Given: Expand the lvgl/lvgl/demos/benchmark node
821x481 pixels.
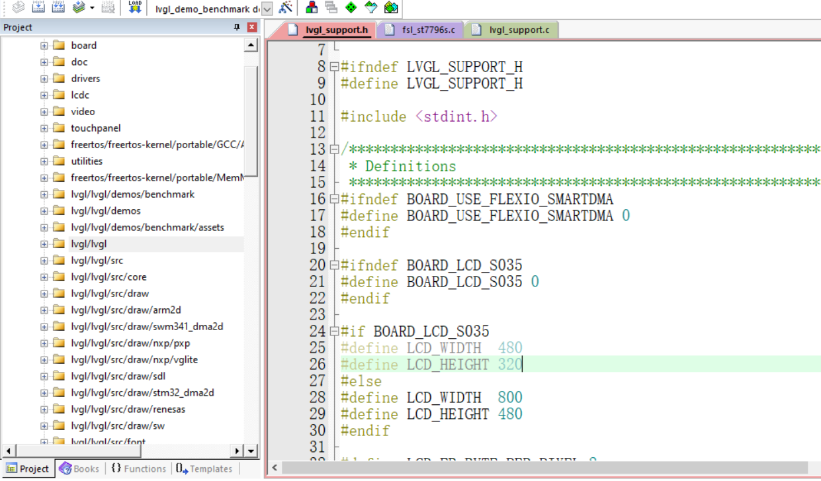Looking at the screenshot, I should tap(44, 195).
